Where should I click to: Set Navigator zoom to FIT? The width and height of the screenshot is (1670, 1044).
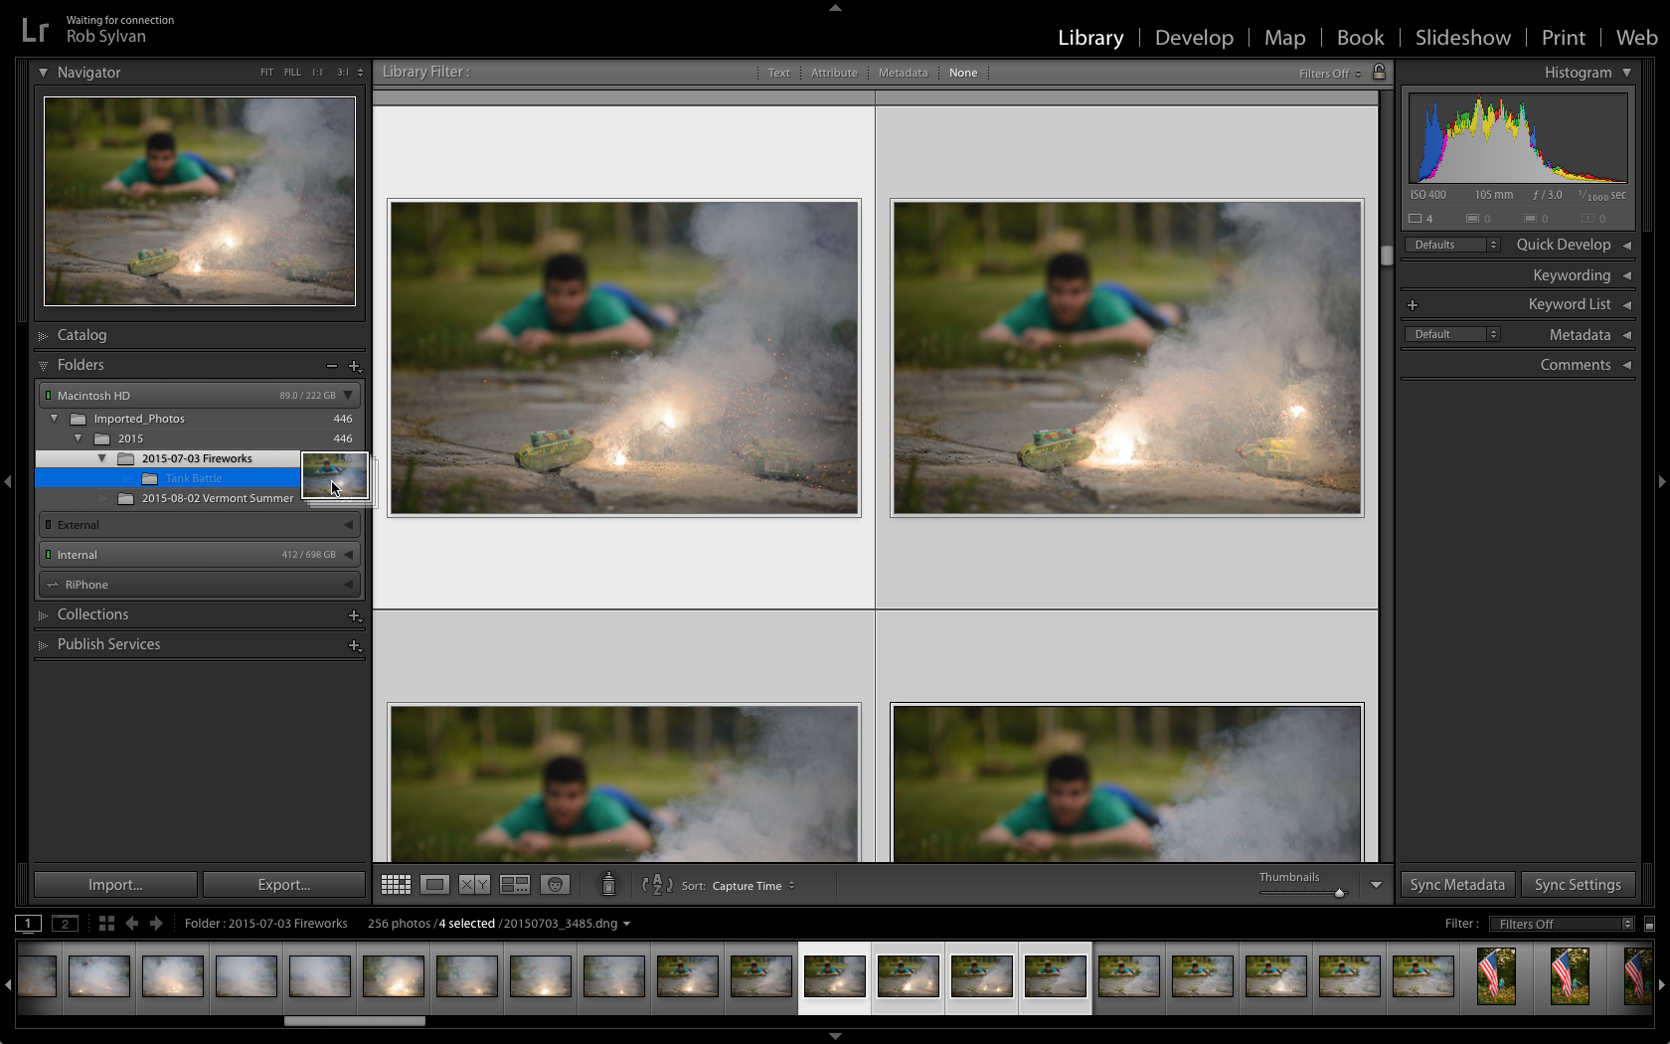click(x=266, y=73)
